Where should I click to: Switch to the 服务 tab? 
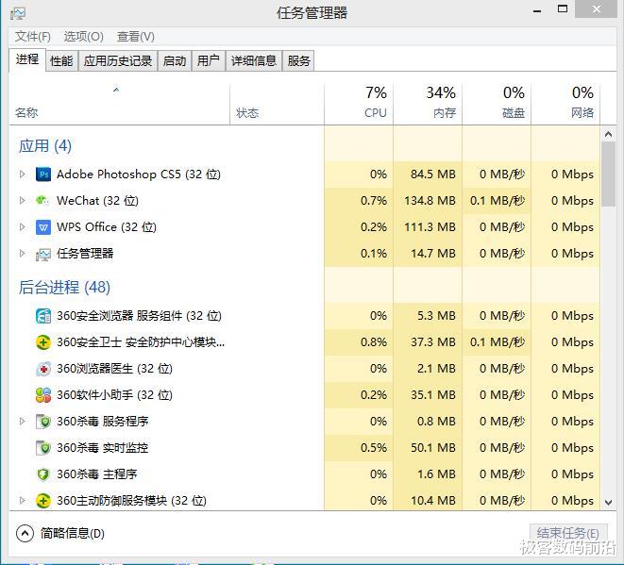coord(298,60)
